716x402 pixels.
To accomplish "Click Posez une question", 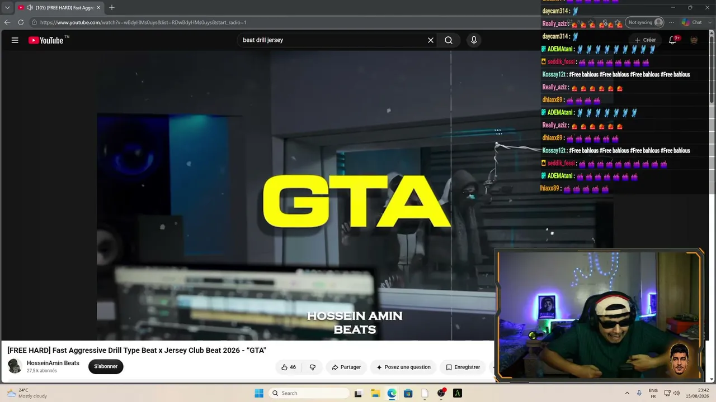I will (403, 367).
